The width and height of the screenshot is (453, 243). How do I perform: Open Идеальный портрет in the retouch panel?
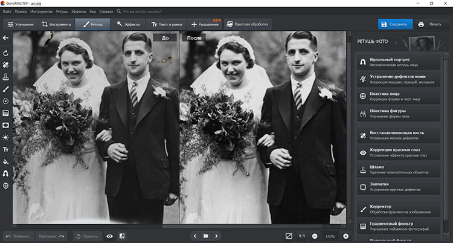click(399, 62)
